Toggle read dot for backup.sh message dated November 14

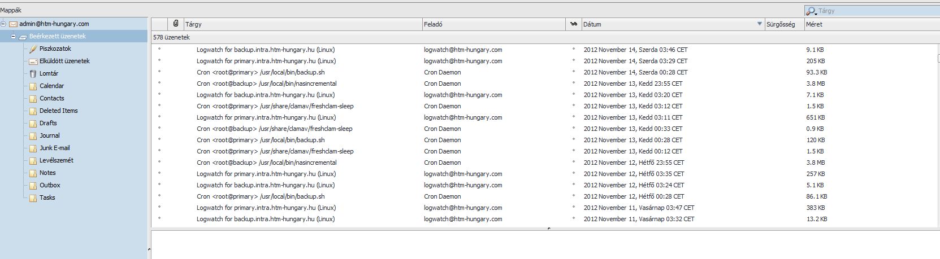coord(573,72)
